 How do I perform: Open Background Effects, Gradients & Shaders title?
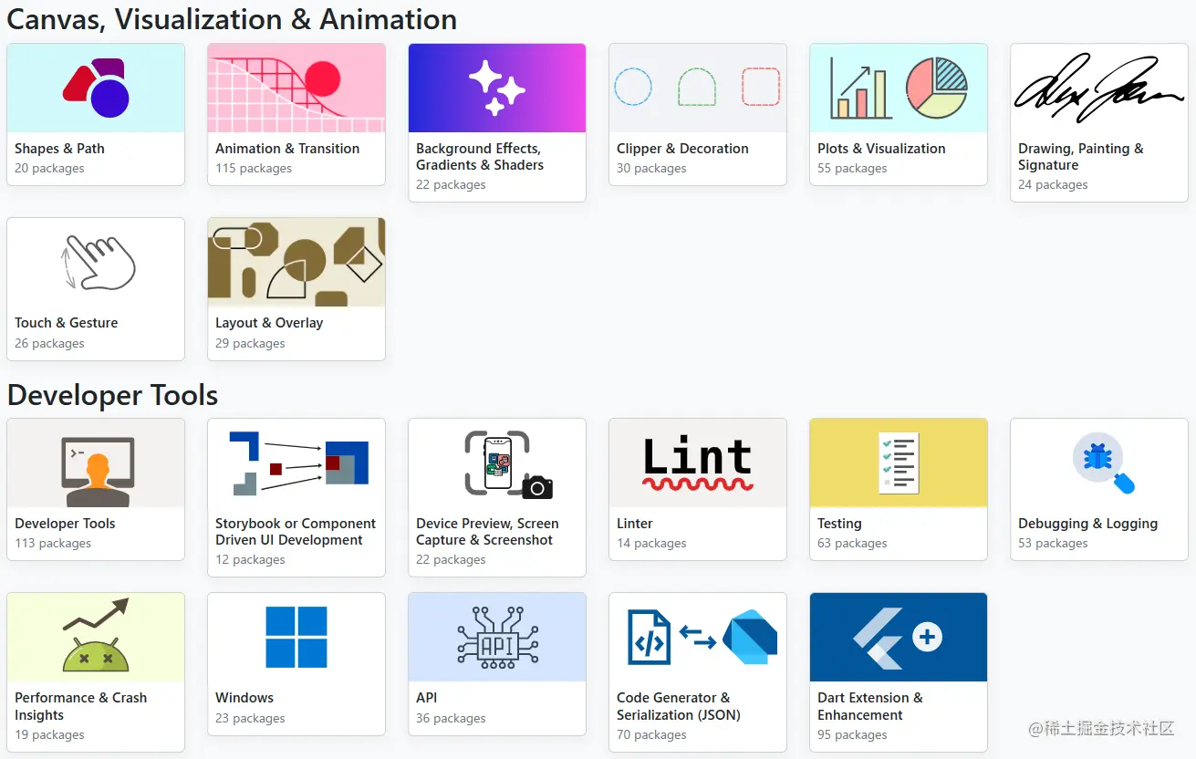click(x=480, y=157)
